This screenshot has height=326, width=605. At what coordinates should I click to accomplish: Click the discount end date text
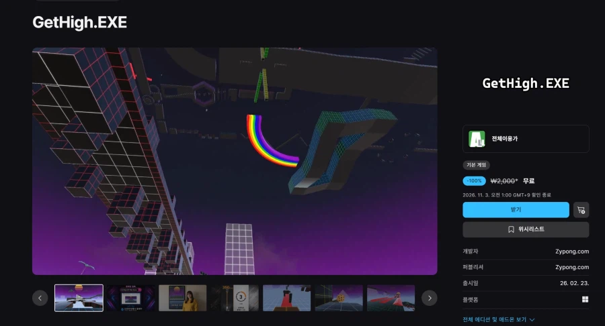(507, 195)
